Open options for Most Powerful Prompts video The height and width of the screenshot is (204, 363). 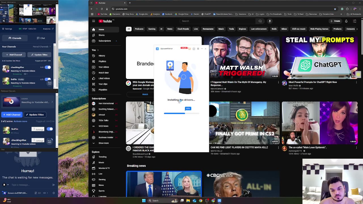(356, 82)
